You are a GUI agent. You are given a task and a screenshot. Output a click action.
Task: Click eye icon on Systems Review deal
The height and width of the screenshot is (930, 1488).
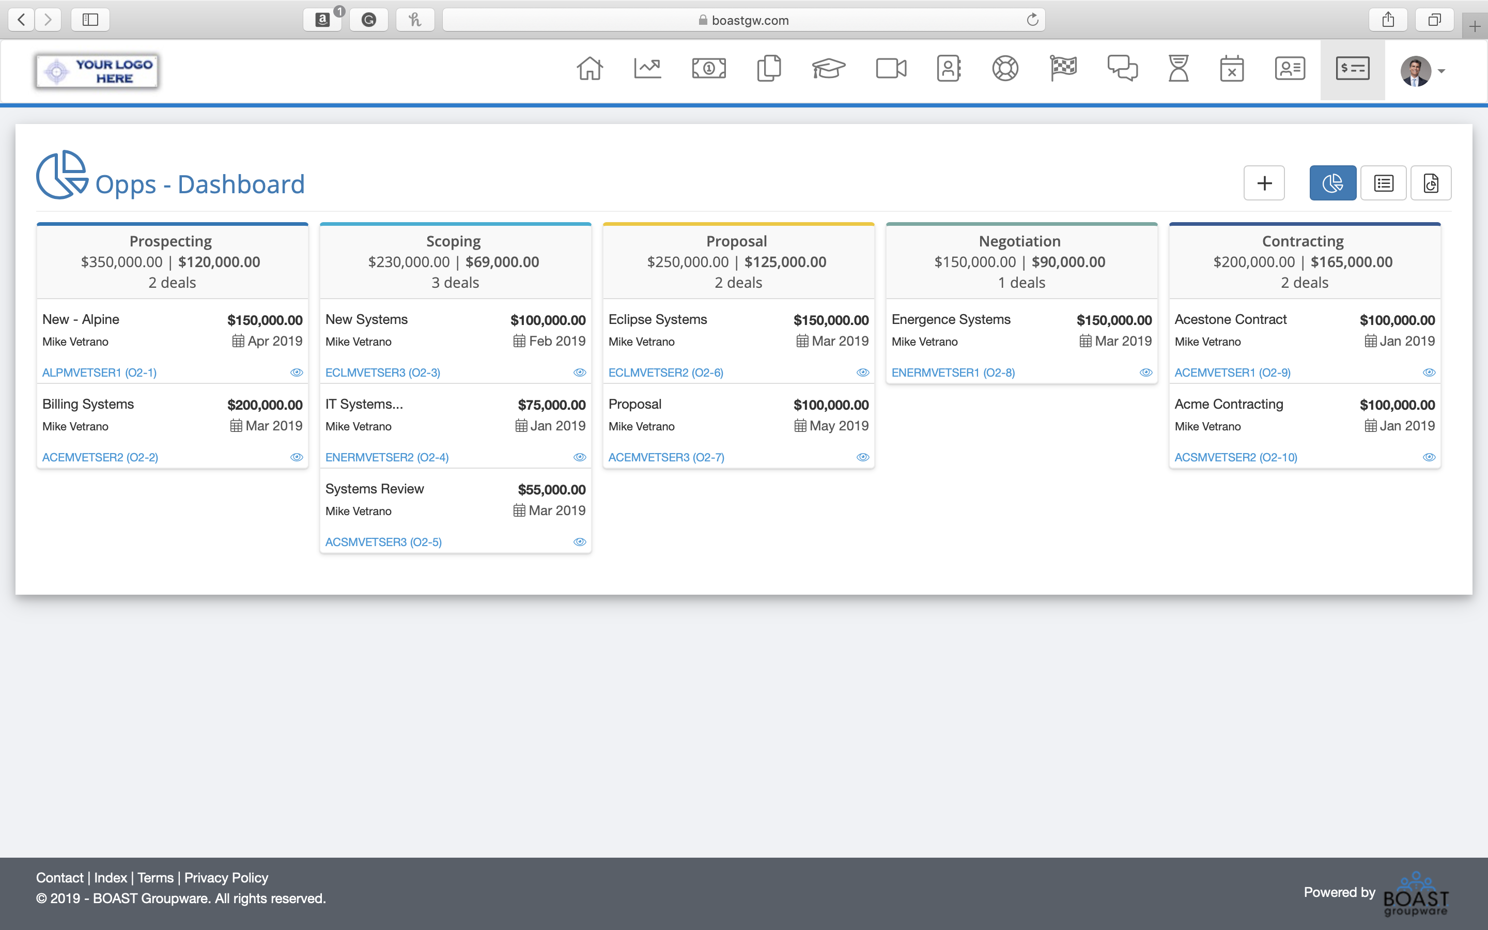click(x=579, y=542)
